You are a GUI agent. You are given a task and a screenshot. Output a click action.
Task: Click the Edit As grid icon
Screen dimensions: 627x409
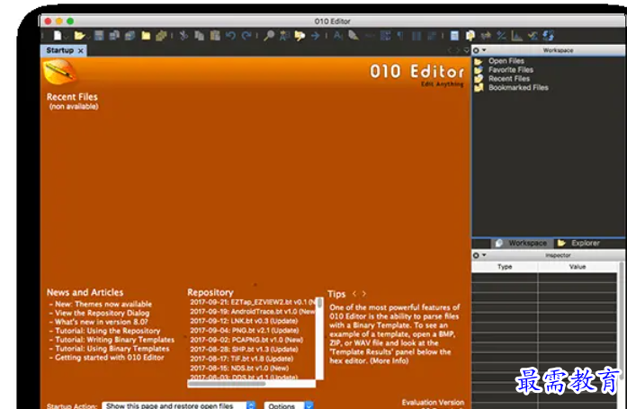pyautogui.click(x=386, y=36)
